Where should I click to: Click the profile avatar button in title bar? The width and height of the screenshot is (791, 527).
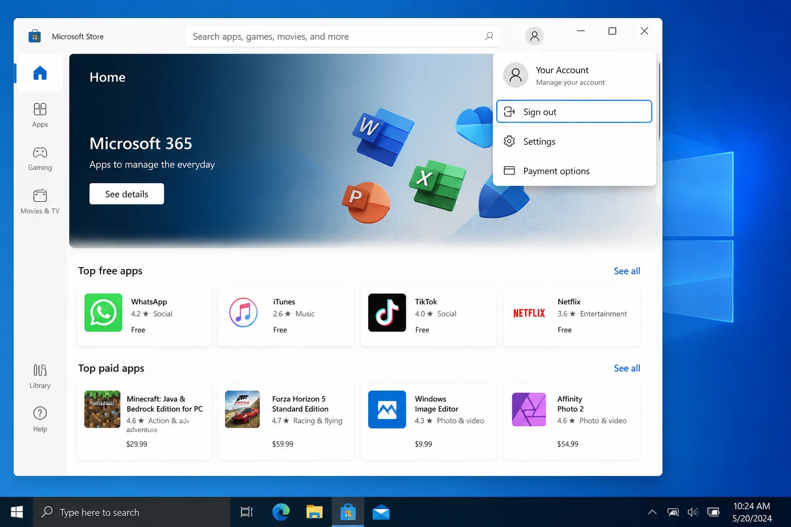[x=535, y=36]
